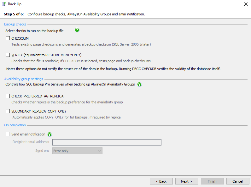The height and width of the screenshot is (187, 251).
Task: Cancel the backup wizard
Action: point(237,181)
